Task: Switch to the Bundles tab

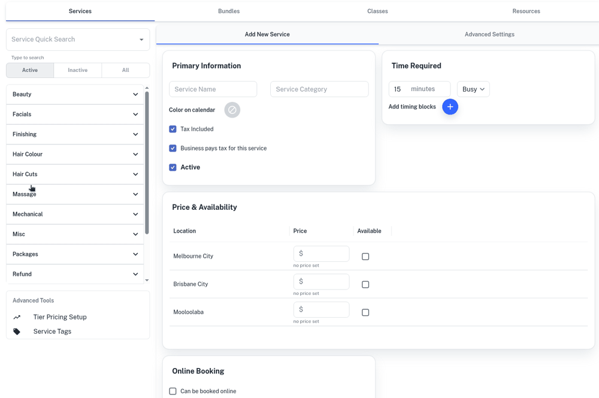Action: click(x=229, y=11)
